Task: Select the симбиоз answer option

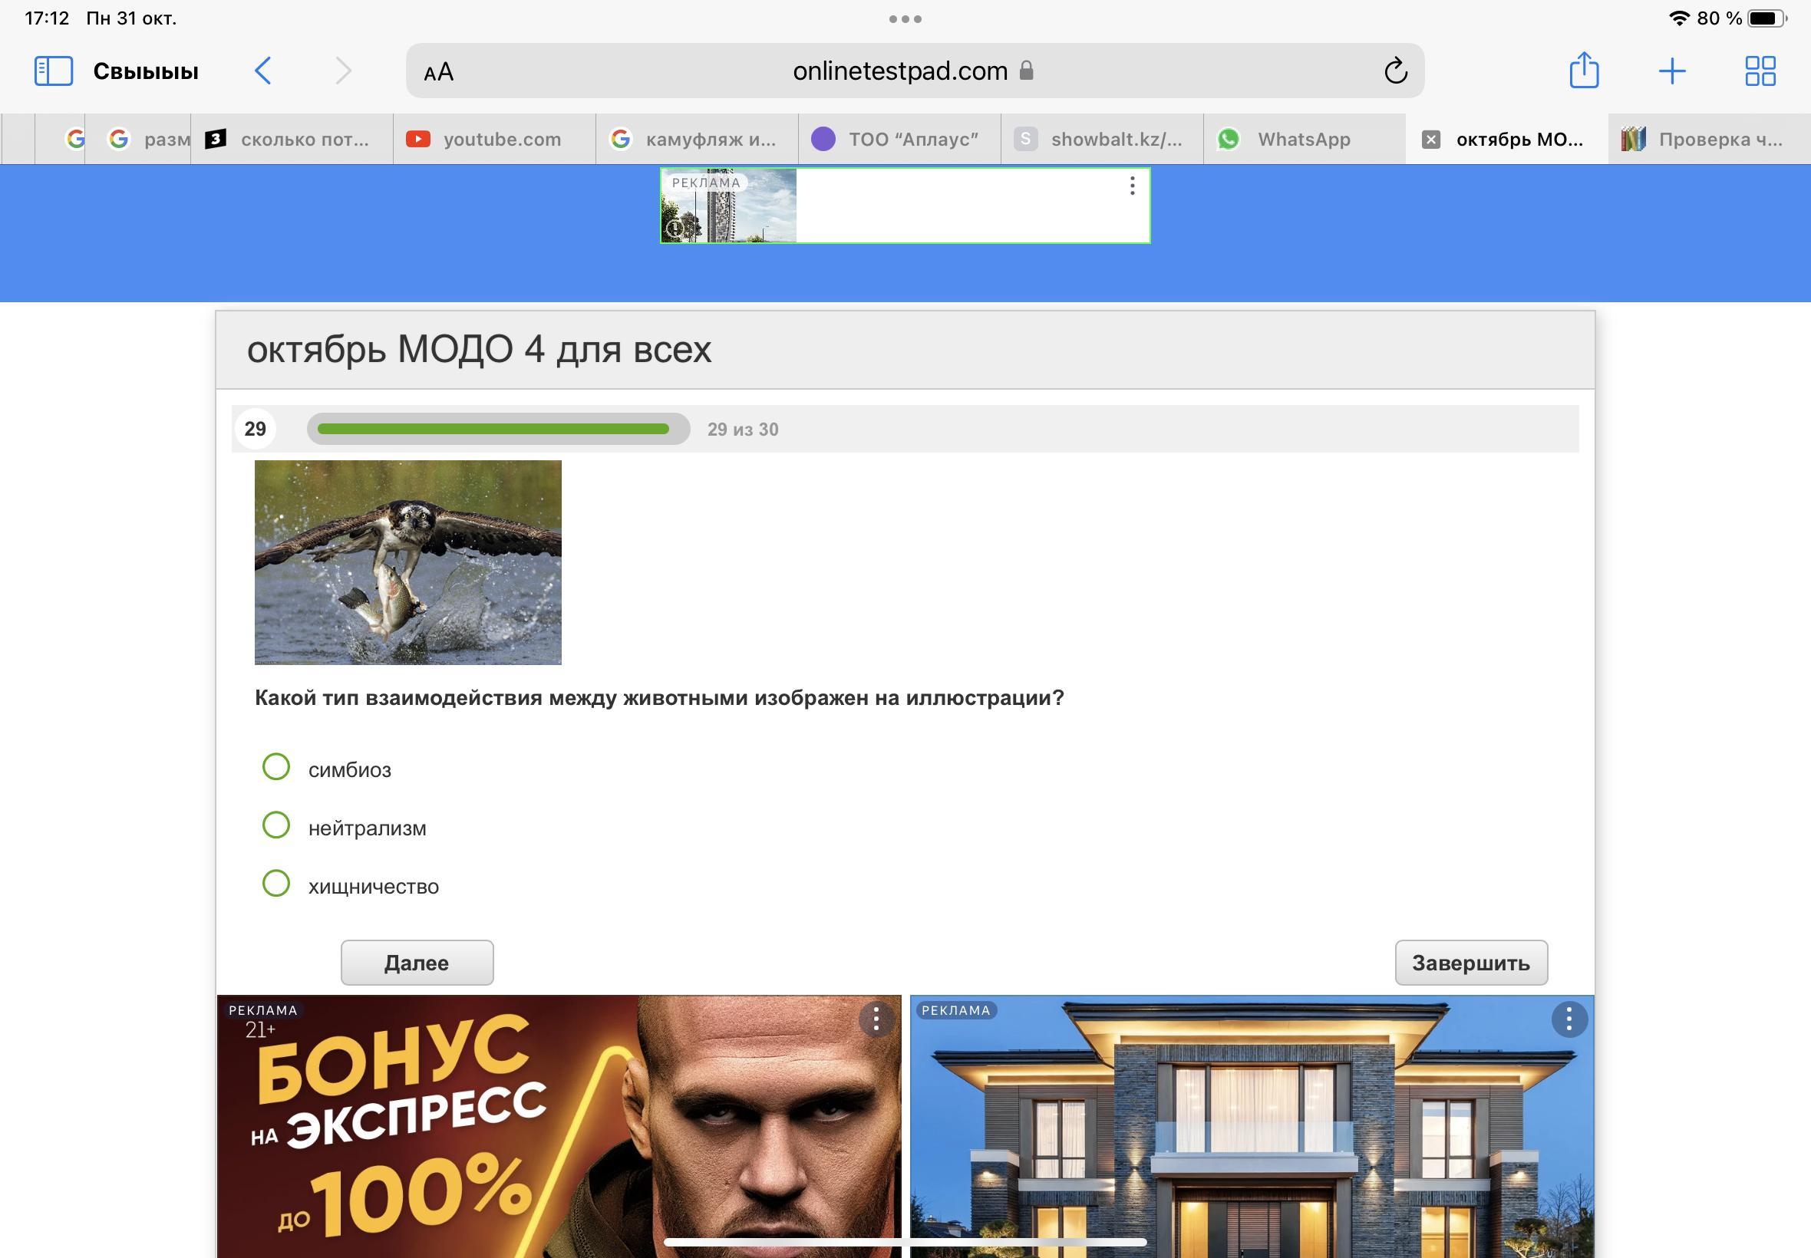Action: click(x=276, y=767)
